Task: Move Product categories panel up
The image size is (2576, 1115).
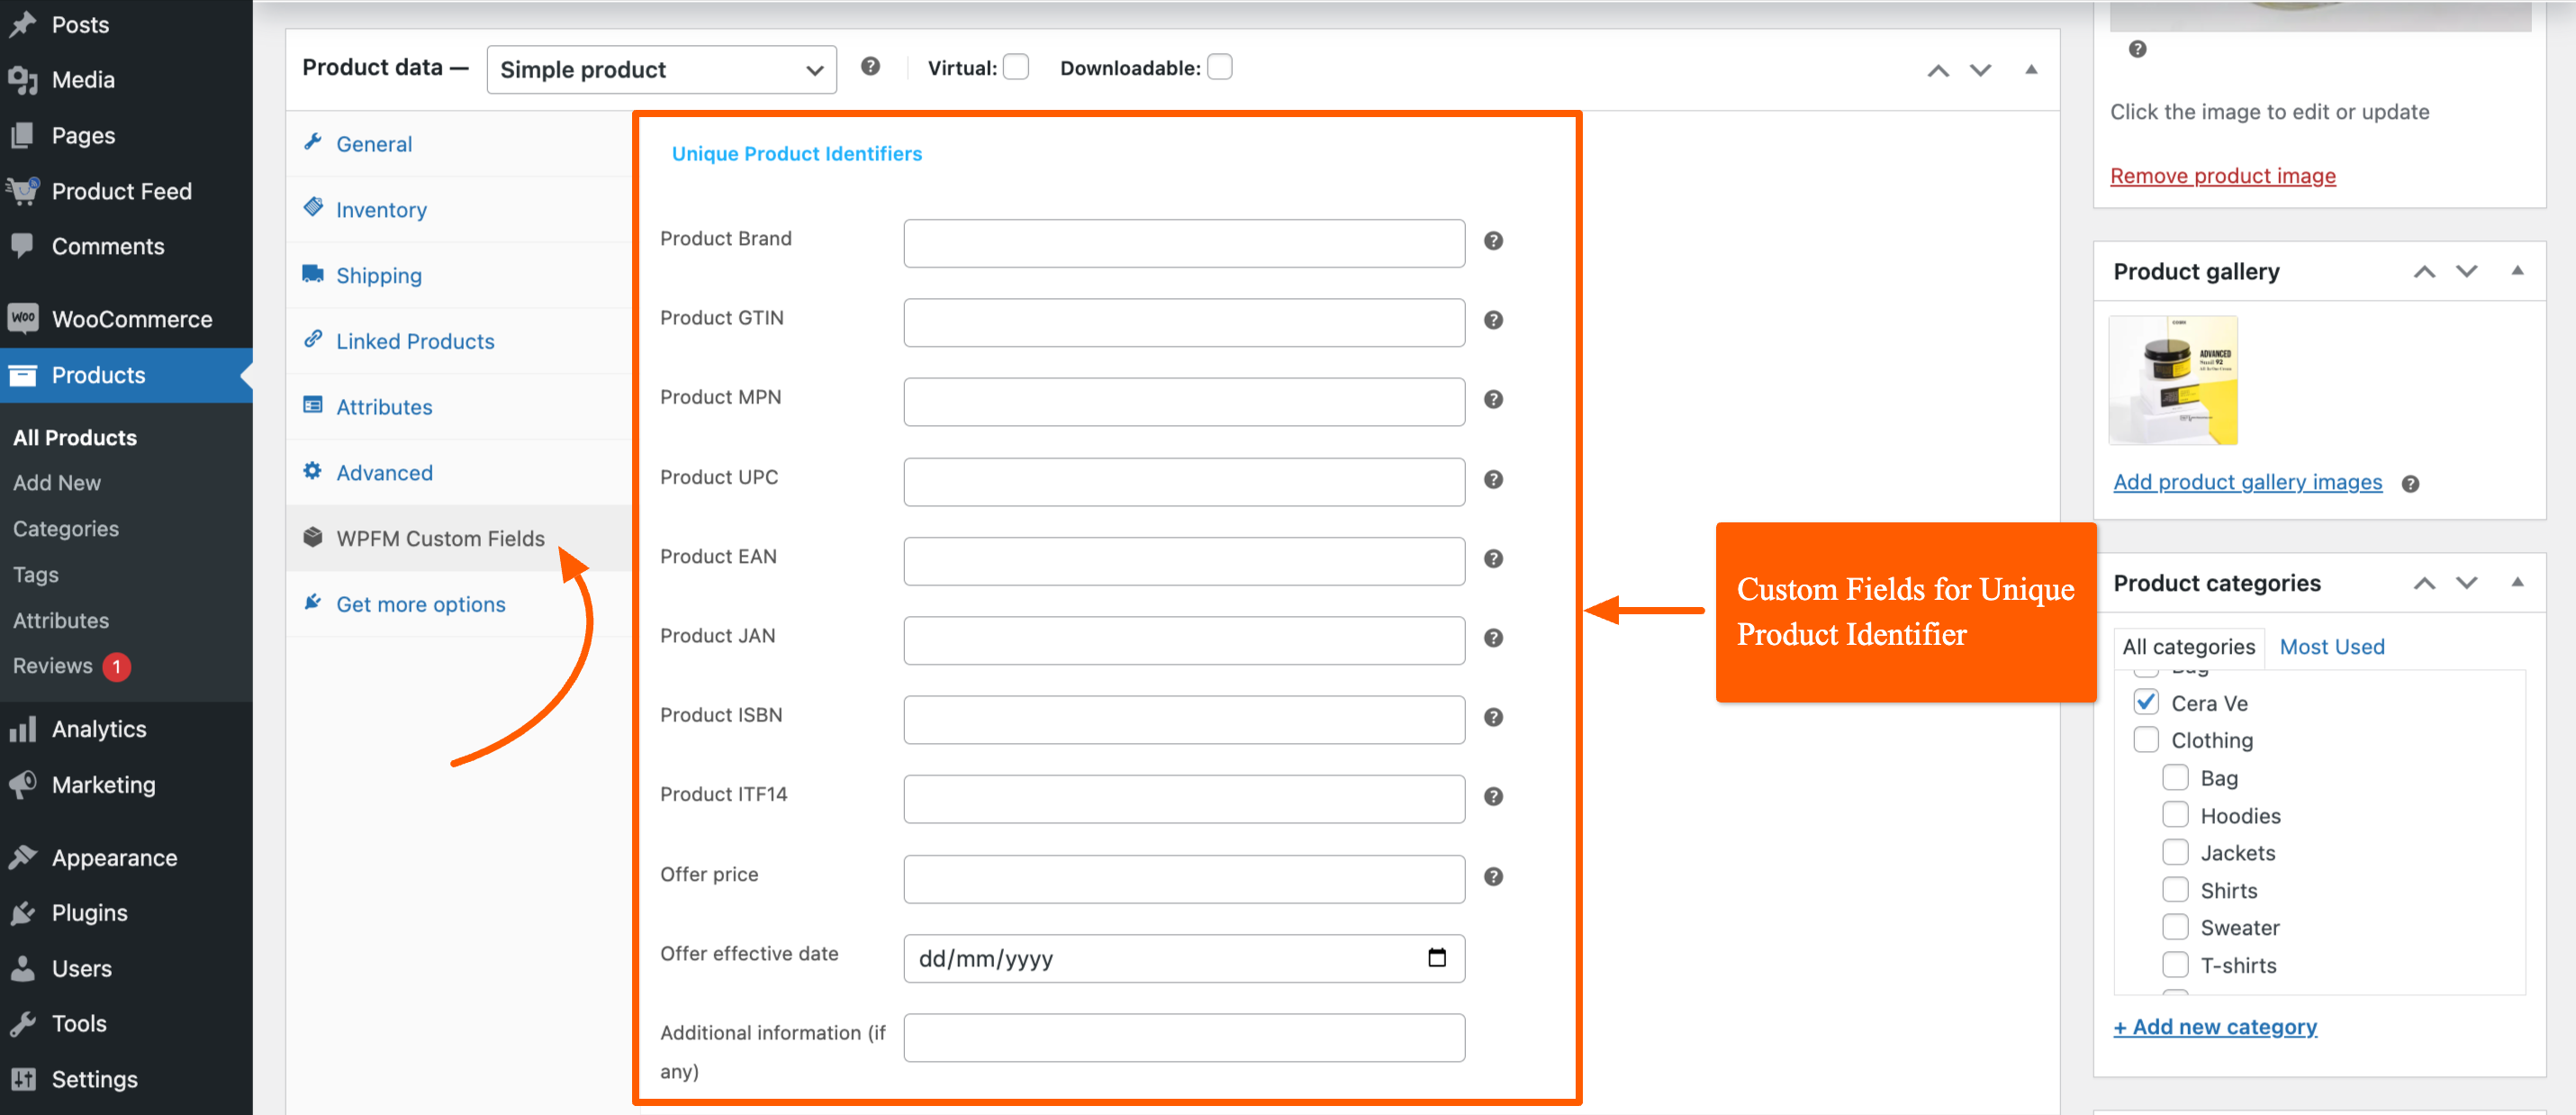Action: point(2424,583)
